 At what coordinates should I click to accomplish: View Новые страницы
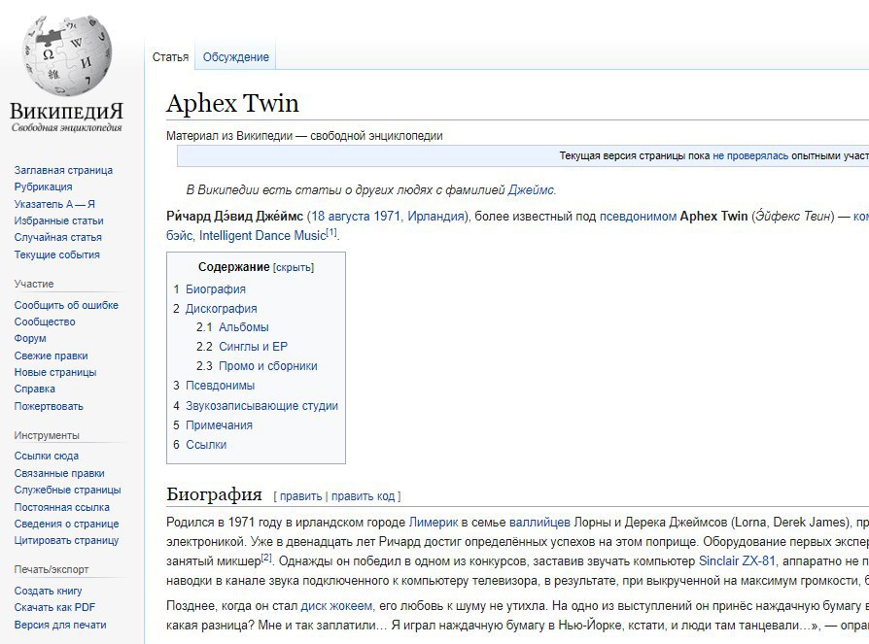coord(55,372)
